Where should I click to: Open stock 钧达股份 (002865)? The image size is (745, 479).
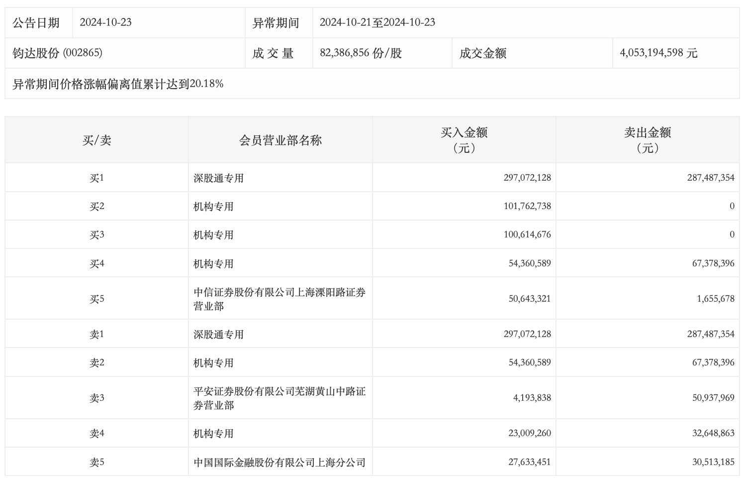pyautogui.click(x=57, y=53)
